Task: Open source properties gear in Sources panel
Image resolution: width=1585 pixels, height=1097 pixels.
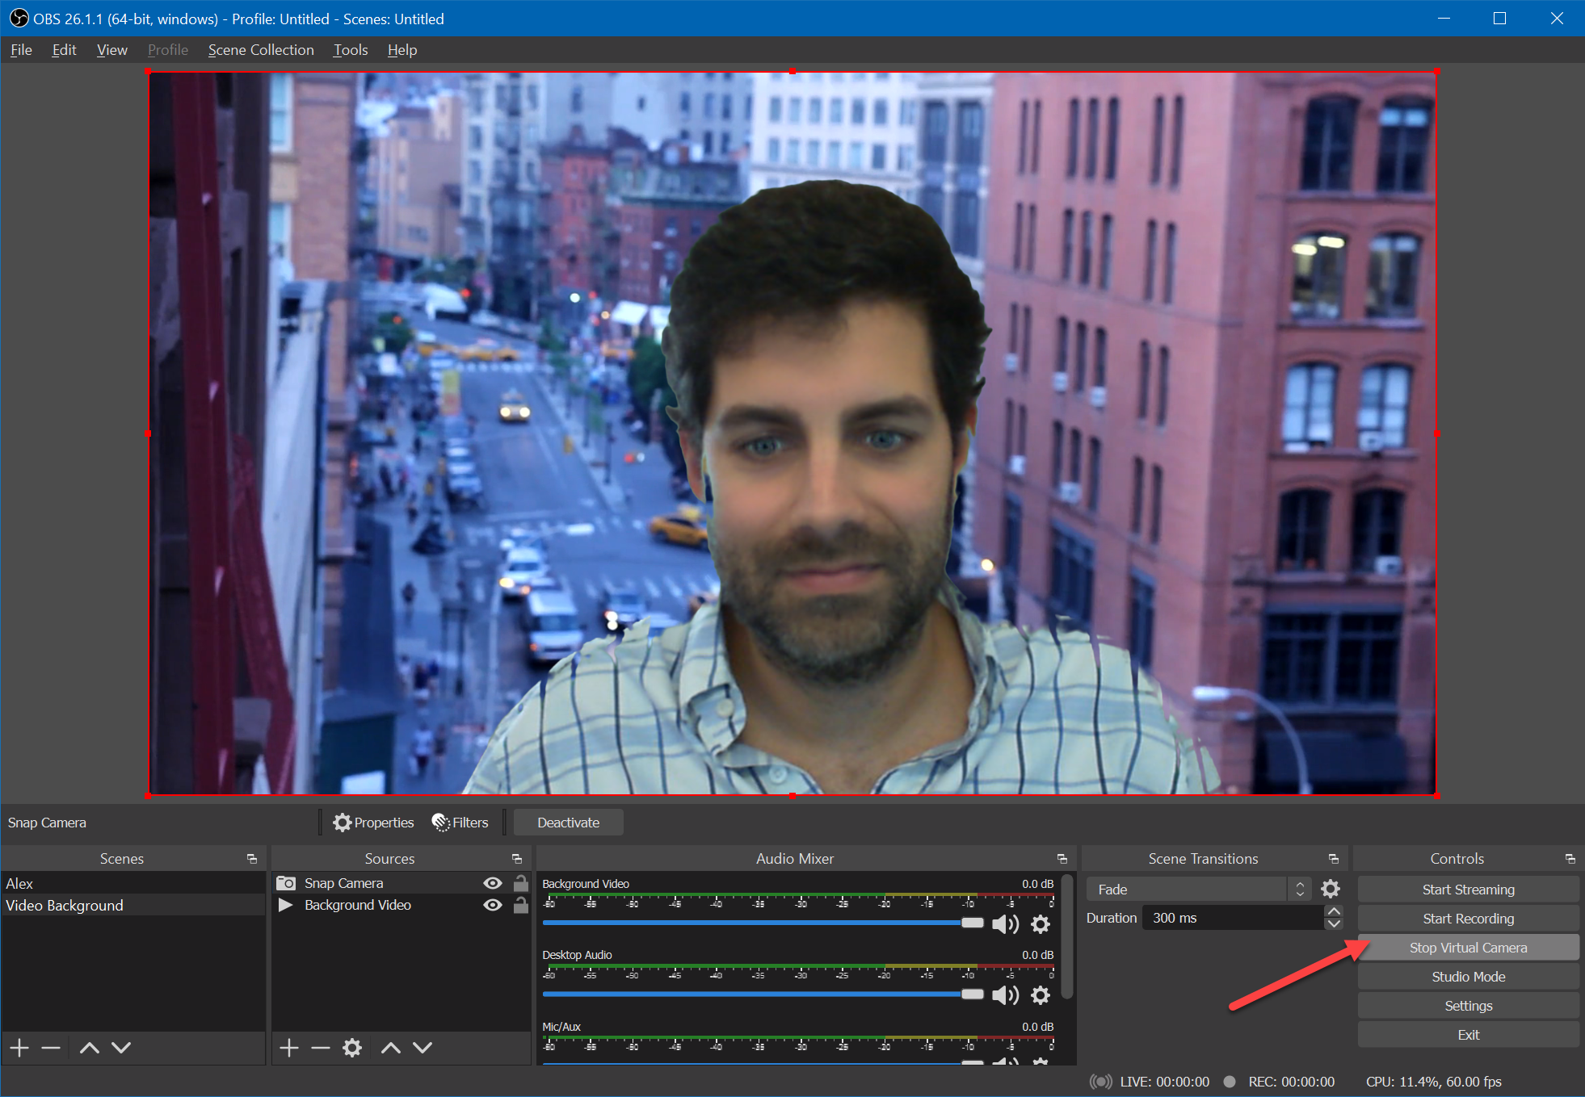Action: (x=352, y=1048)
